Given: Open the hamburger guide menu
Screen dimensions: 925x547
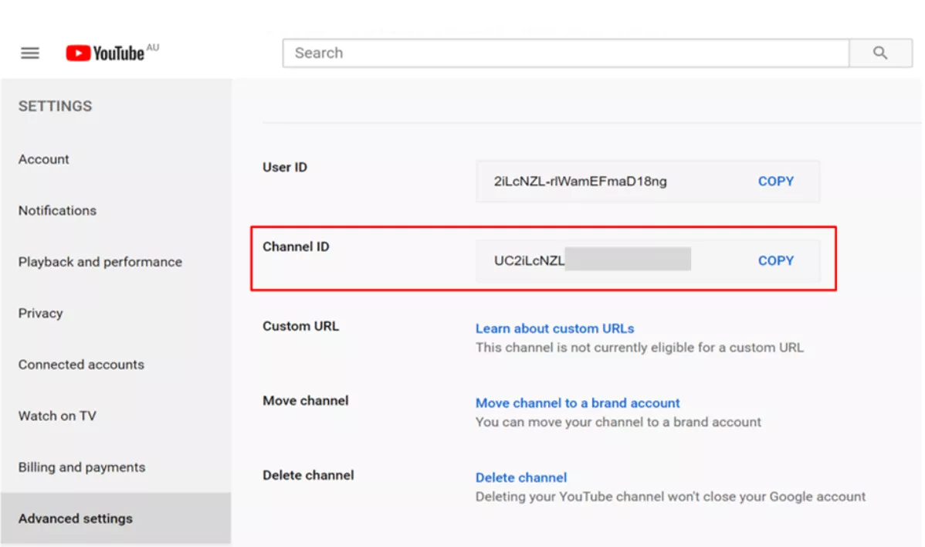Looking at the screenshot, I should (x=30, y=53).
